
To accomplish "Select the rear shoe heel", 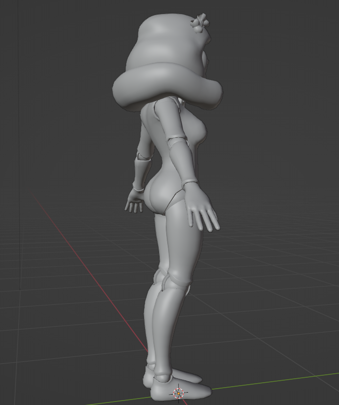I will 148,379.
